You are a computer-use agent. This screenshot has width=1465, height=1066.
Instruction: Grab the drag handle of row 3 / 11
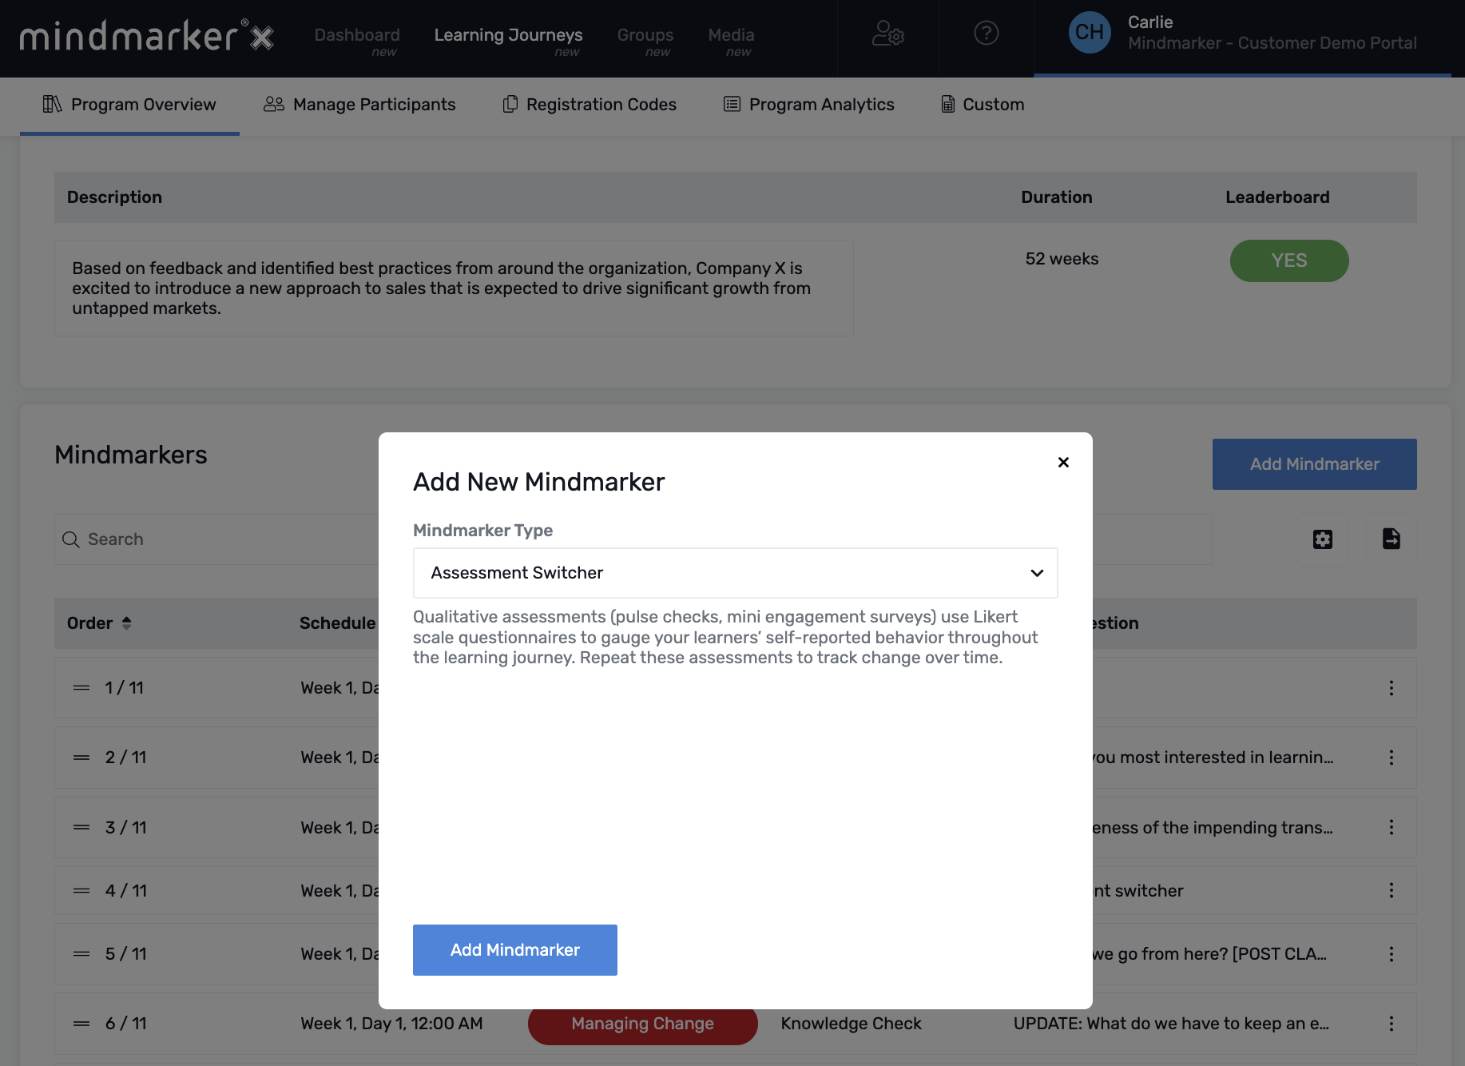(81, 827)
